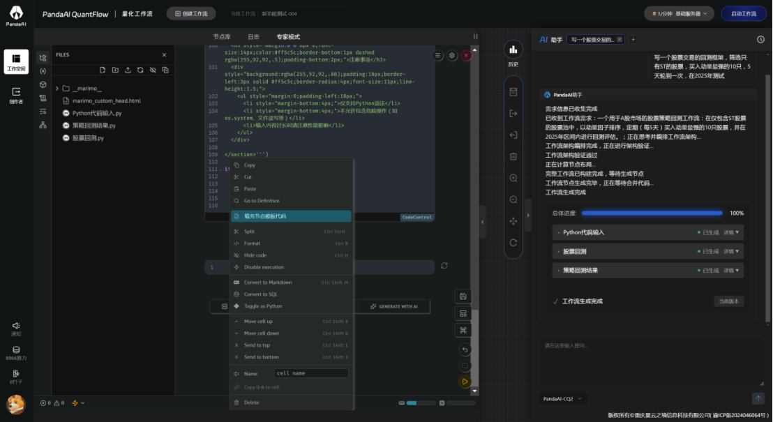Open the 历史 history chart icon

click(x=513, y=50)
